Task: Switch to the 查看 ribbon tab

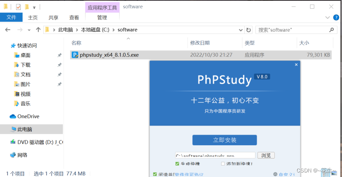Action: click(74, 18)
